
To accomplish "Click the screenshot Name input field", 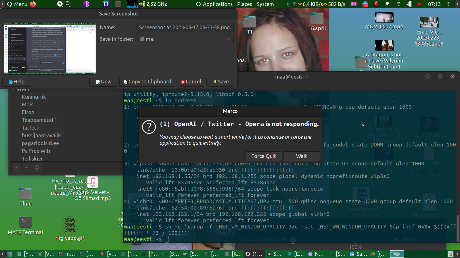I will (x=185, y=28).
